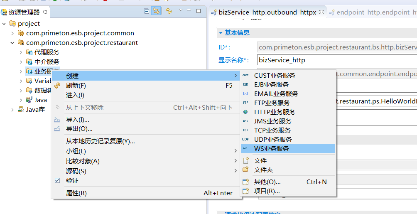Toggle the 验证 checkmark menu item
The width and height of the screenshot is (417, 214).
[x=72, y=181]
